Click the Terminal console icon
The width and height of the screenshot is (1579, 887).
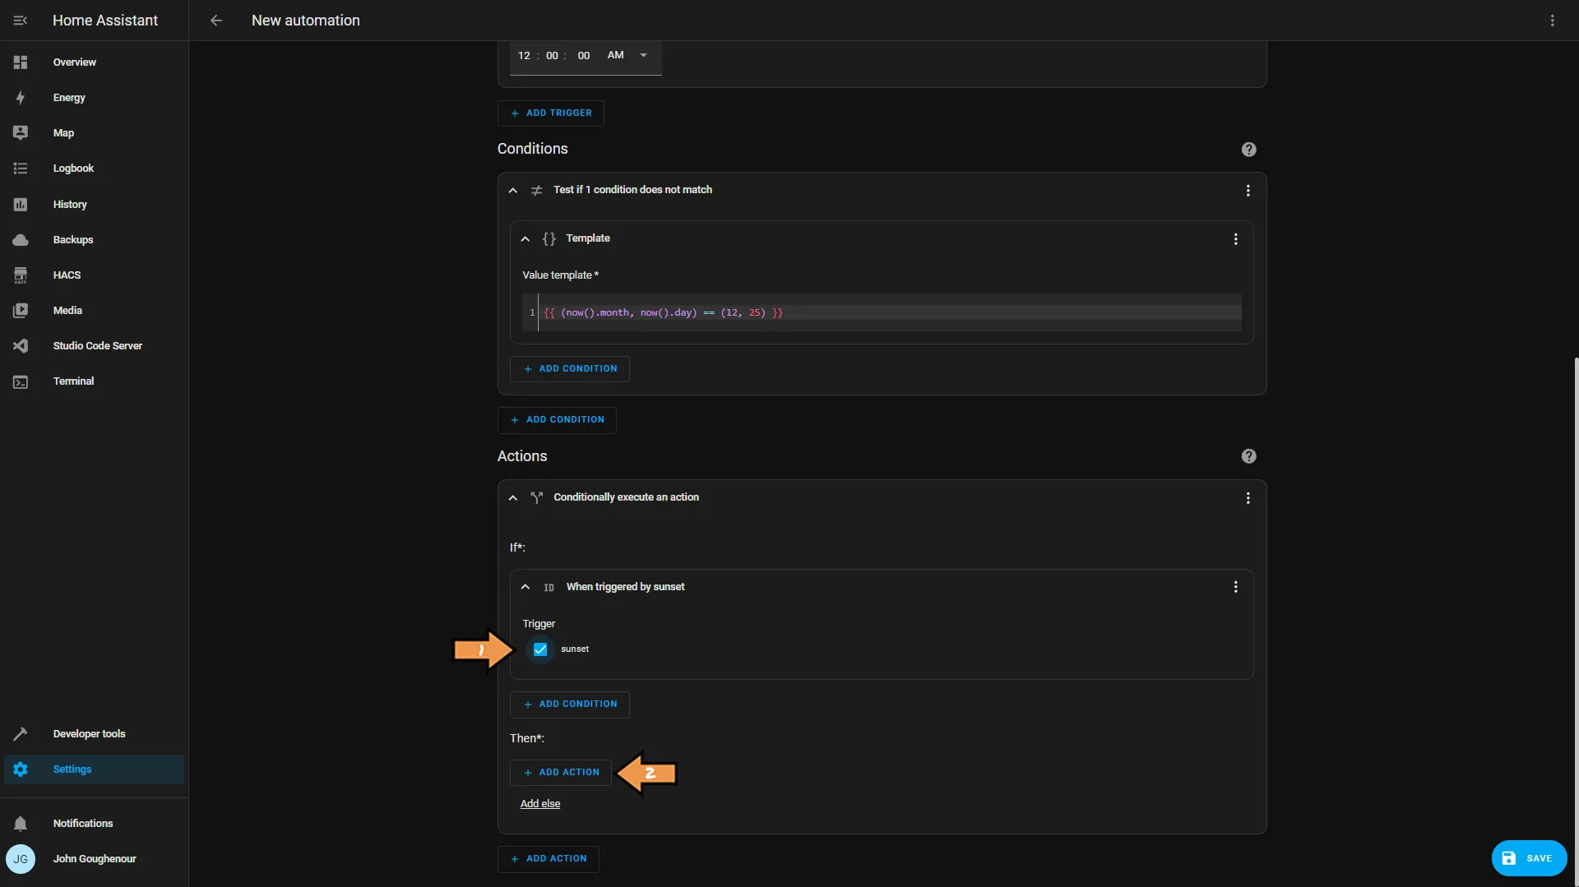click(x=21, y=381)
